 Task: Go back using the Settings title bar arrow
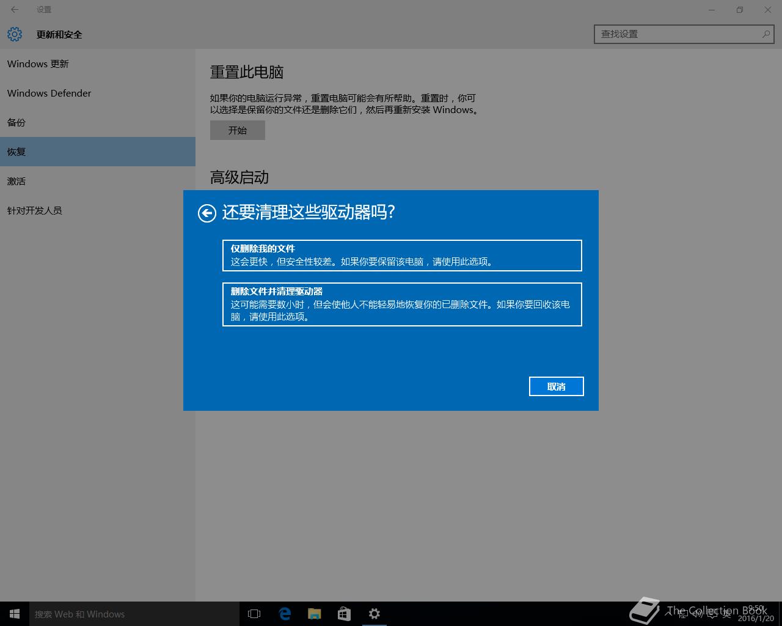[x=15, y=10]
